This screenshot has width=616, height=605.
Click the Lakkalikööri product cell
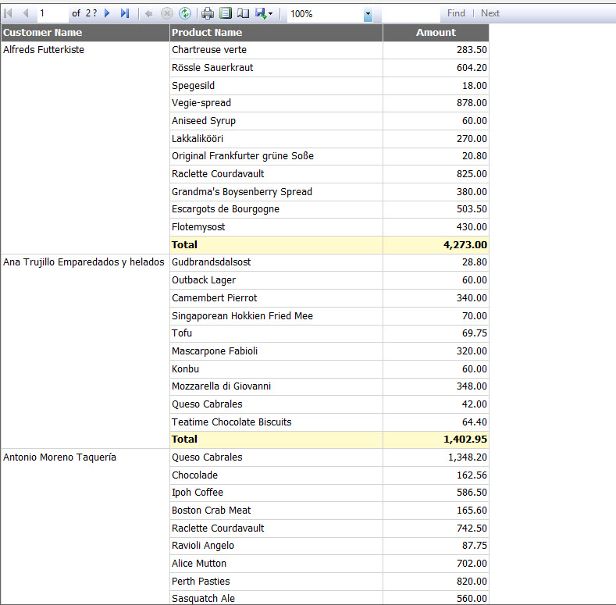pos(276,139)
